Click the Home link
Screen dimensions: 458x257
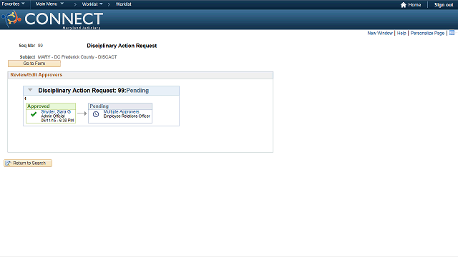(414, 5)
